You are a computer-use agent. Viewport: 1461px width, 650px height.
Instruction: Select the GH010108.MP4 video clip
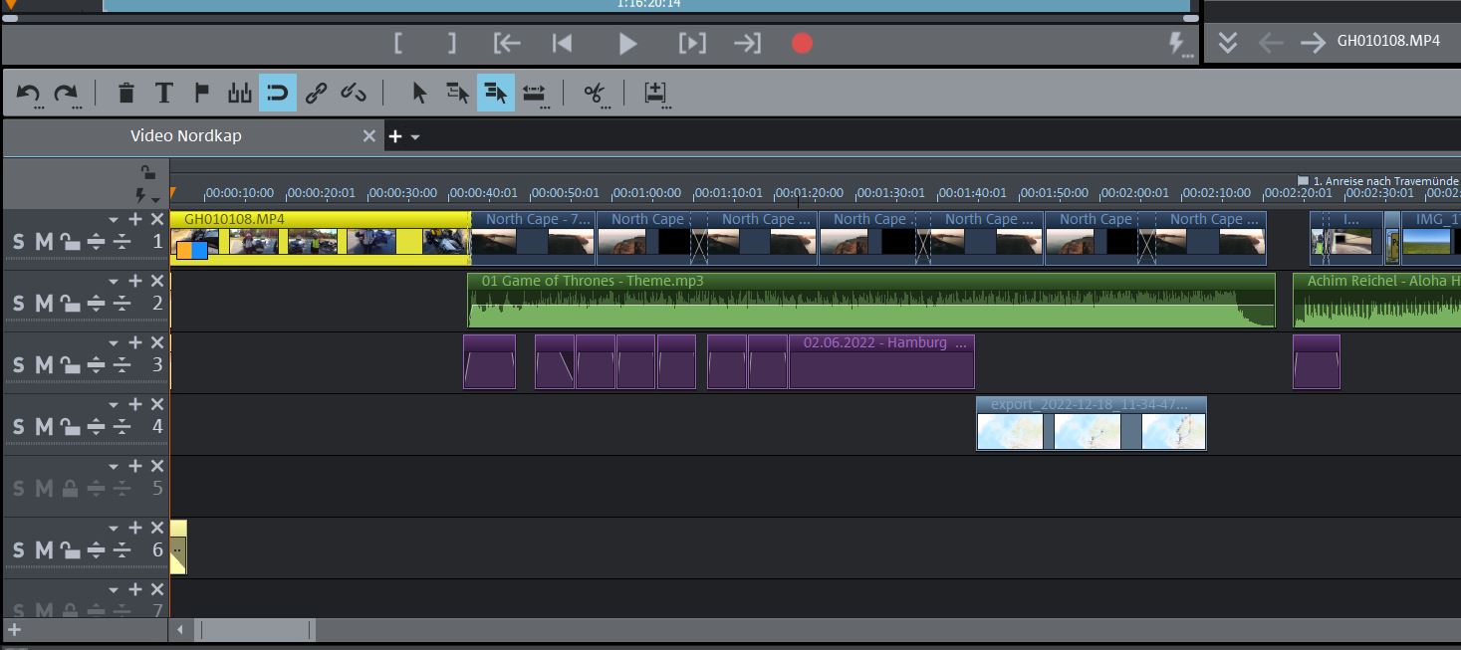(x=320, y=237)
